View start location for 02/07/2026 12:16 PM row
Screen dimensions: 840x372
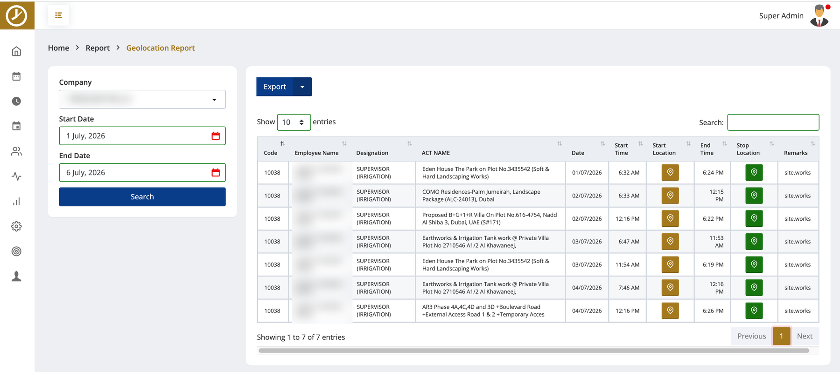670,218
